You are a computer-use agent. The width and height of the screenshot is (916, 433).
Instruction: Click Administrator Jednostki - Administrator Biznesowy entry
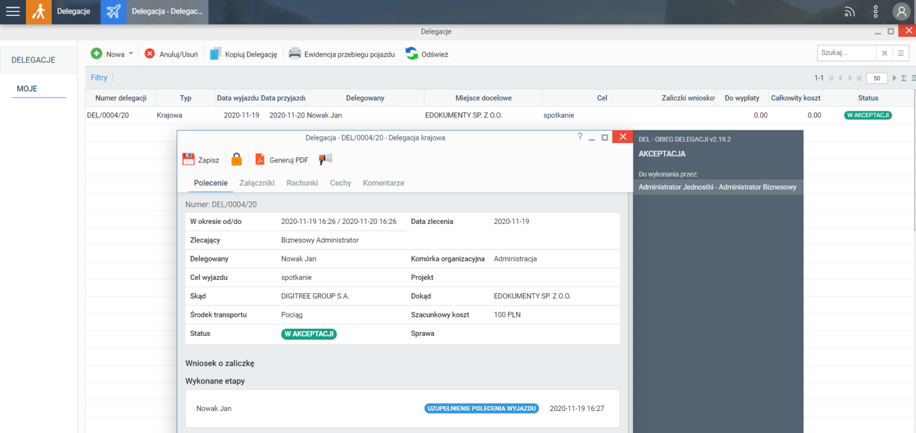[x=717, y=187]
